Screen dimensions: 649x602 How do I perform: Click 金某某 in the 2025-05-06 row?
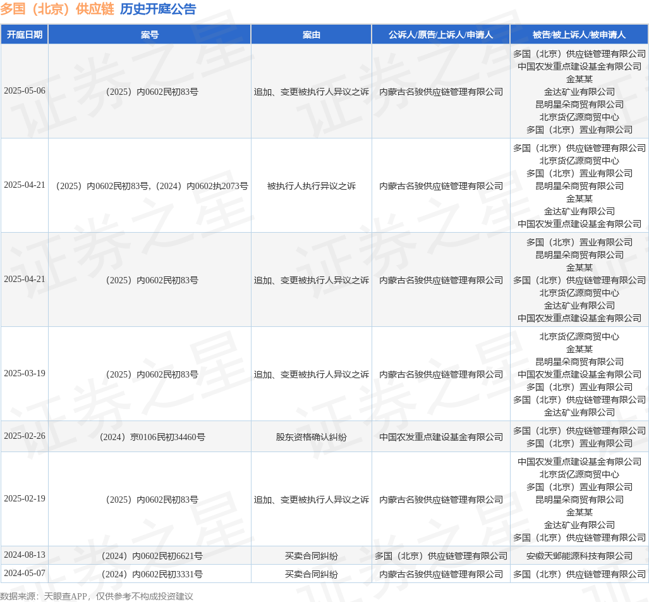[x=579, y=79]
